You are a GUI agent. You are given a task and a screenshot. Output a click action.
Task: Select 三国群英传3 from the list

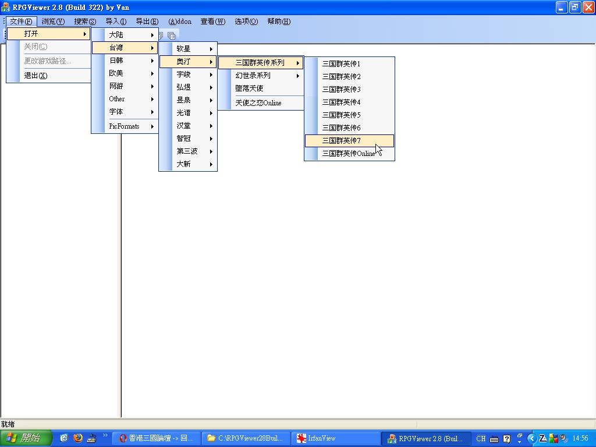point(349,89)
